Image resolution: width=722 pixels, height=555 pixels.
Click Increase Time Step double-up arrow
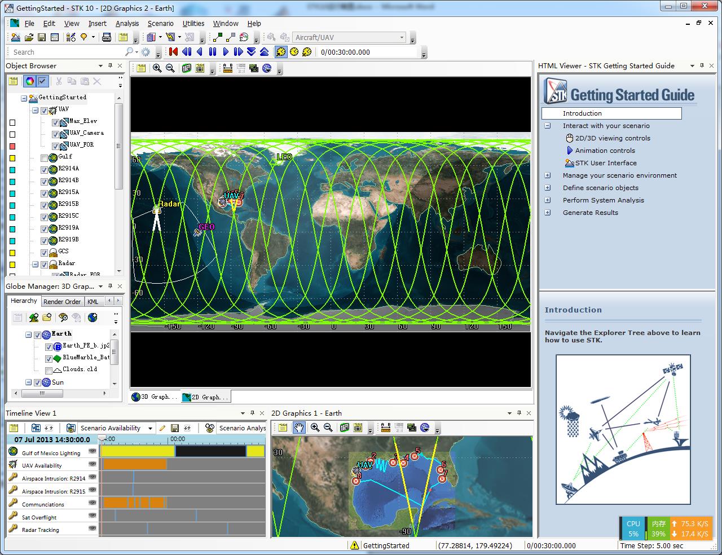point(265,52)
